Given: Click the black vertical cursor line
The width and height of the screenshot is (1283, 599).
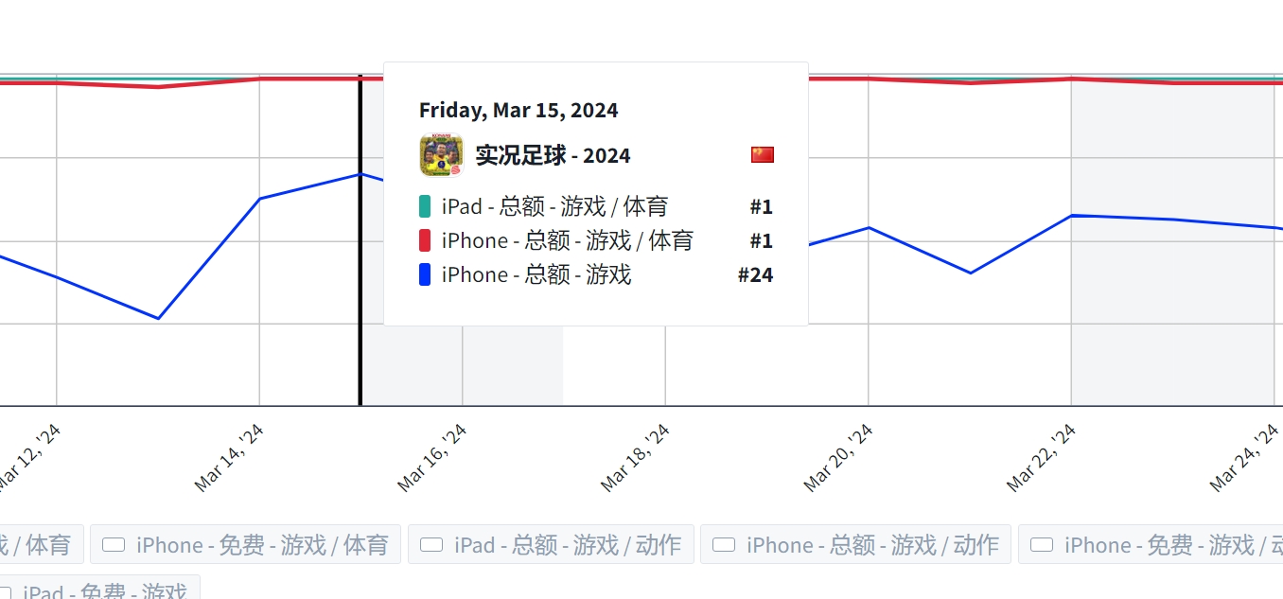Looking at the screenshot, I should pyautogui.click(x=360, y=240).
